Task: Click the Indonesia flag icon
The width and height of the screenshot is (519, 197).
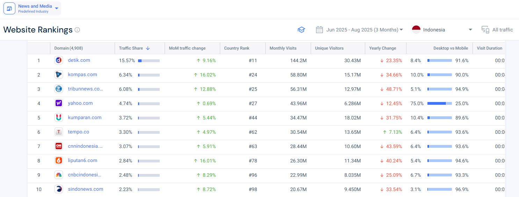Action: coord(416,30)
